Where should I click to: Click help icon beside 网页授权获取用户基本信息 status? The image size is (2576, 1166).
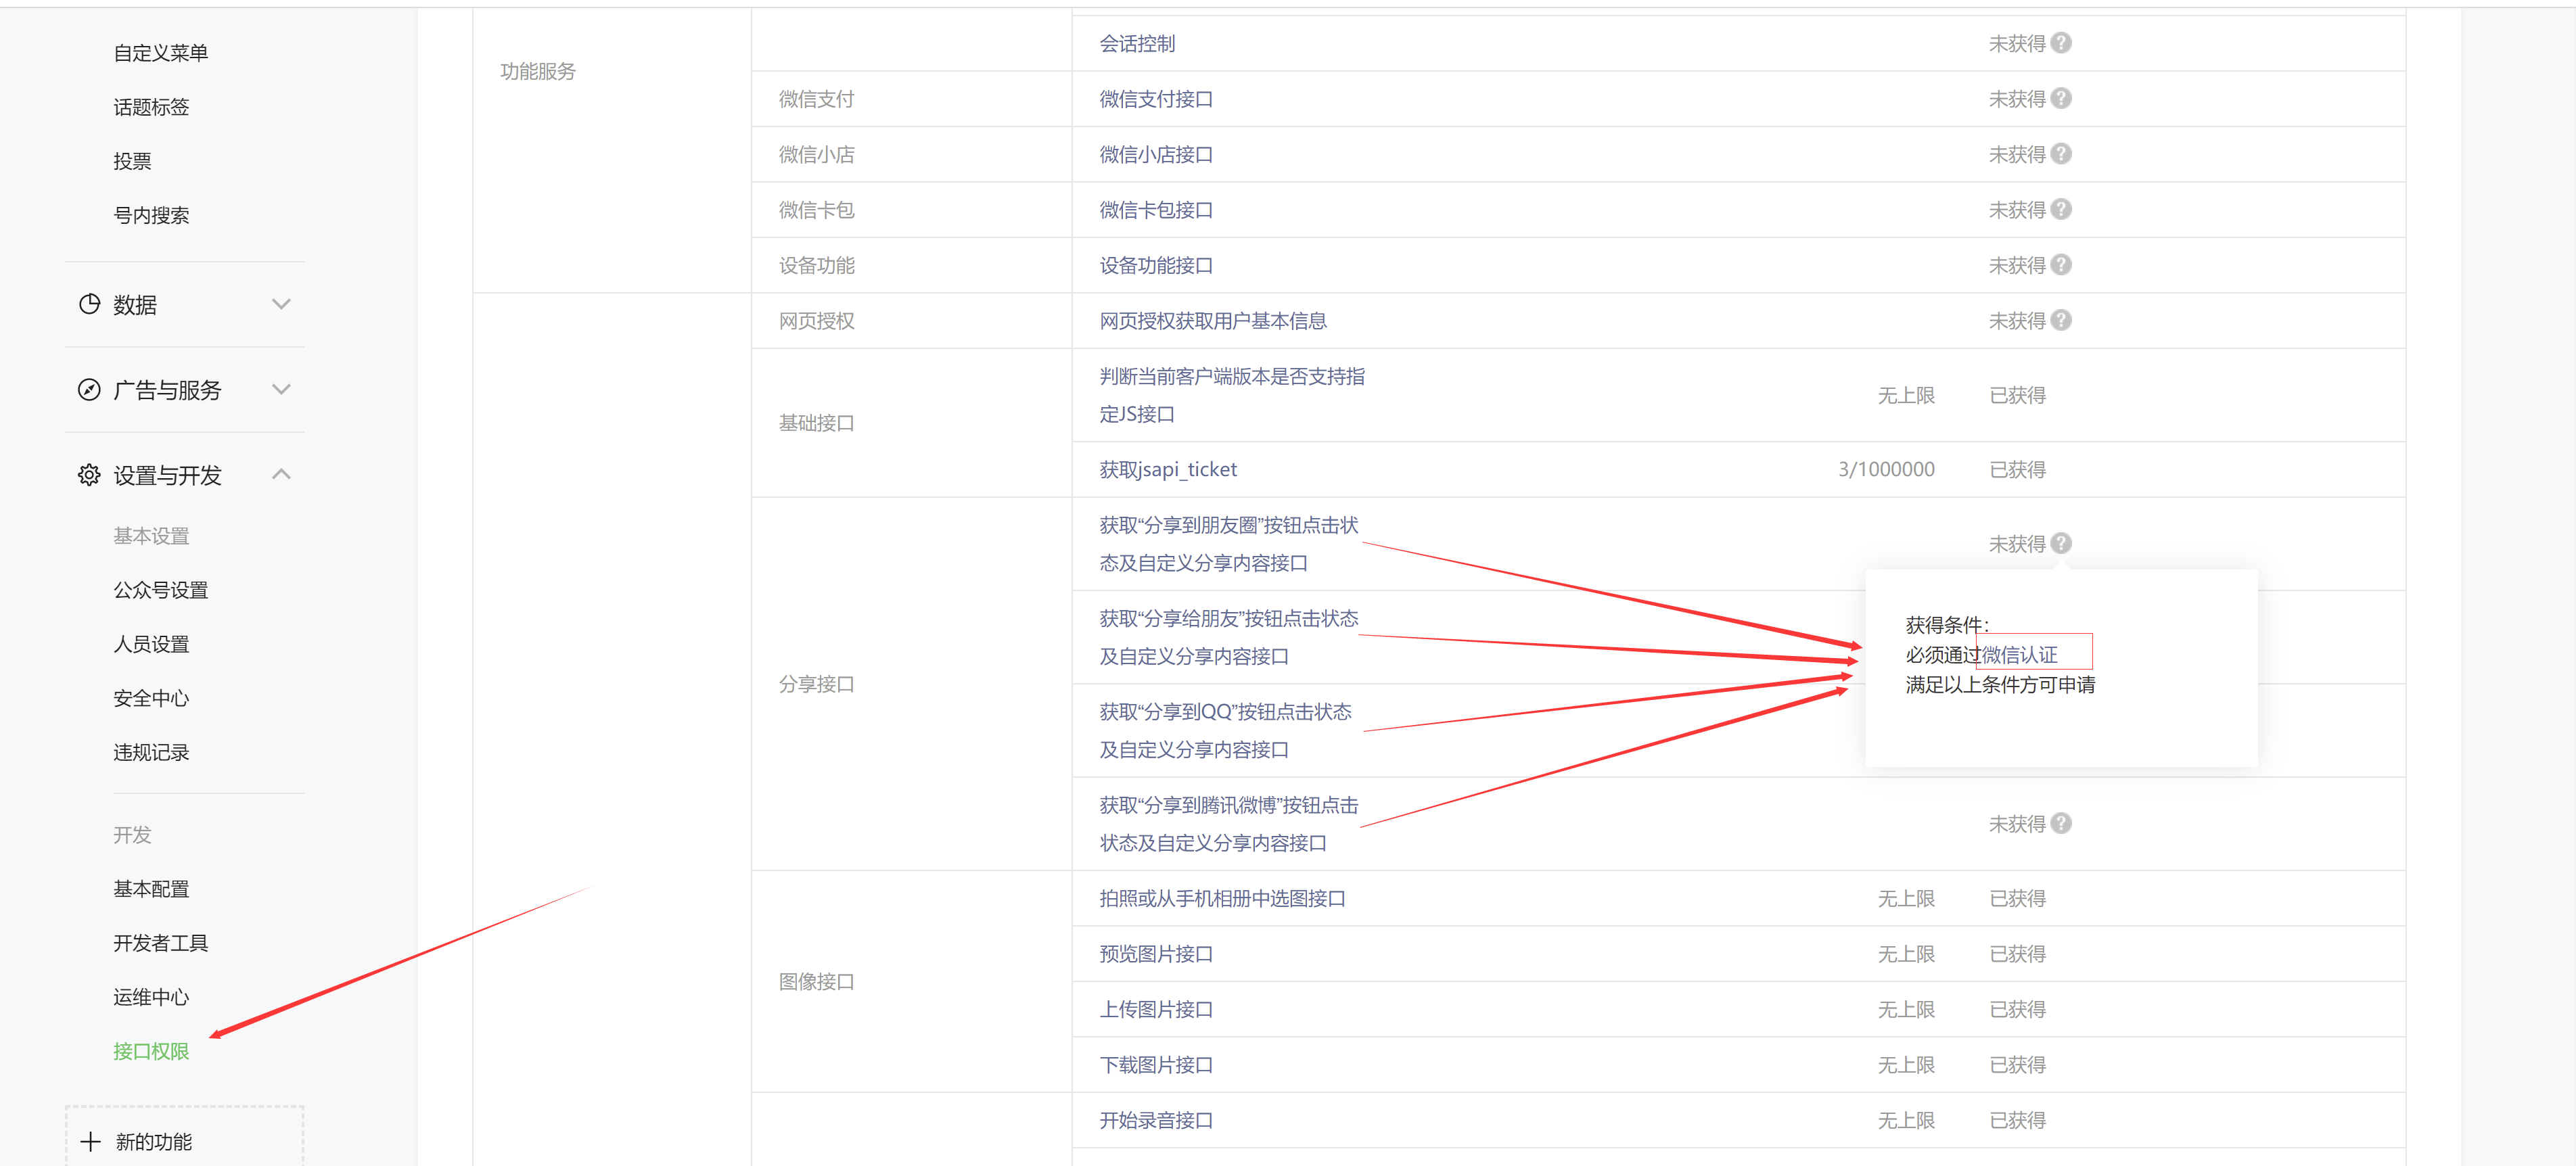[2060, 320]
